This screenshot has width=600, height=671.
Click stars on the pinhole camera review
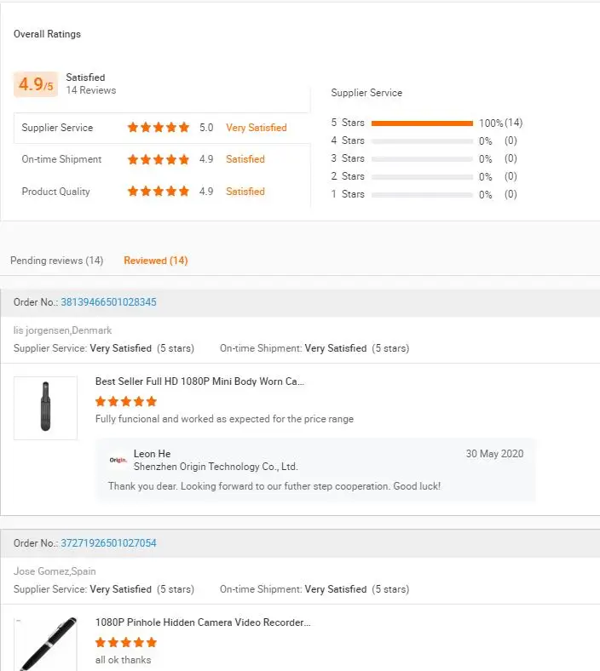tap(126, 642)
